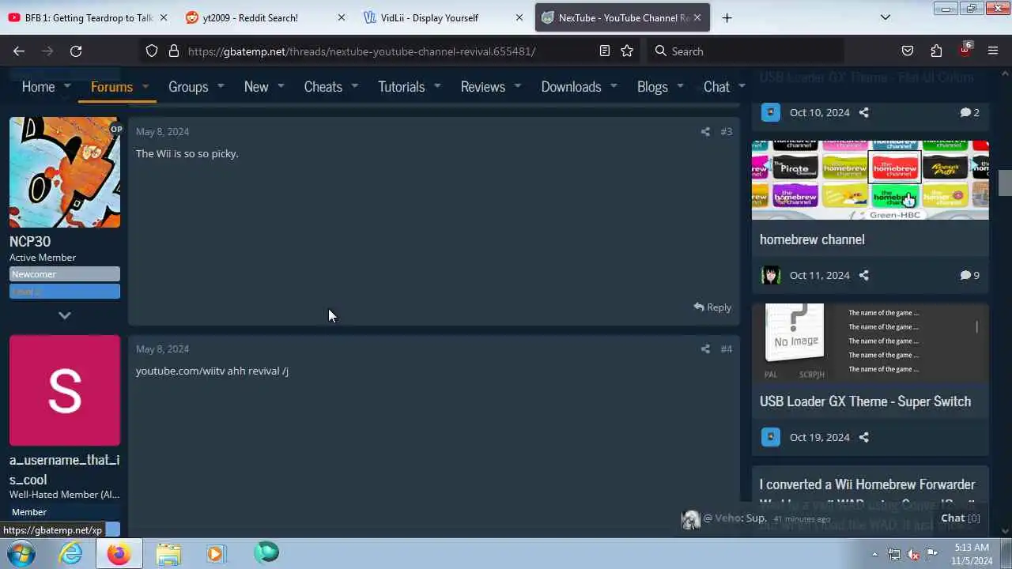Toggle reader view icon in address bar
Viewport: 1012px width, 569px height.
coord(605,51)
